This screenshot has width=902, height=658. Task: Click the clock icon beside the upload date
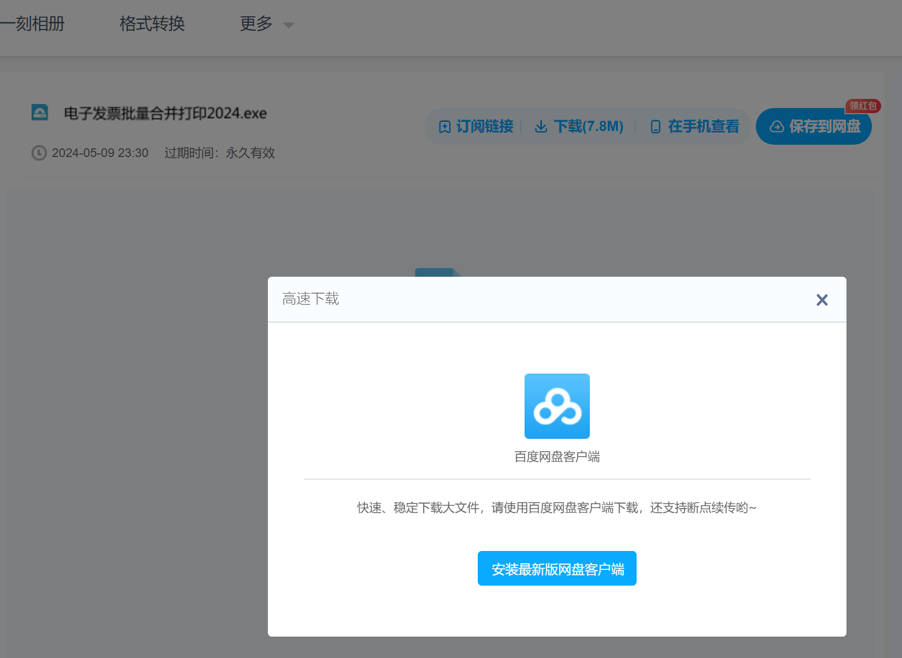click(39, 153)
